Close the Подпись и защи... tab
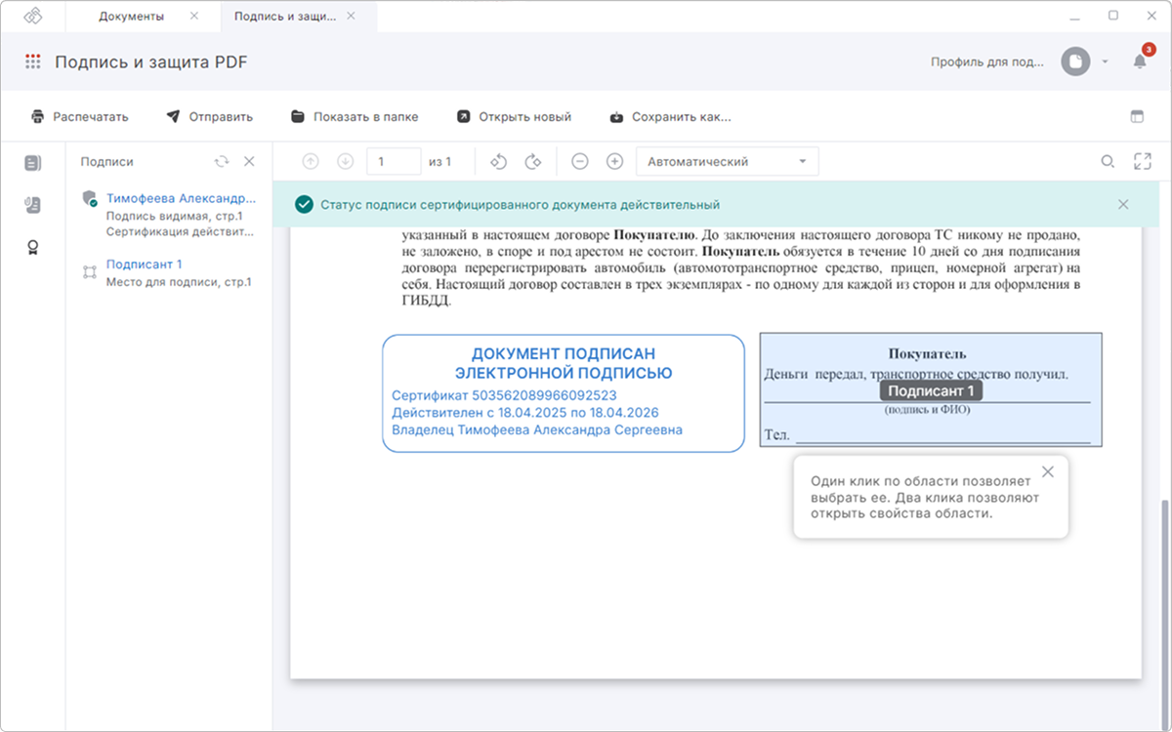 coord(352,17)
